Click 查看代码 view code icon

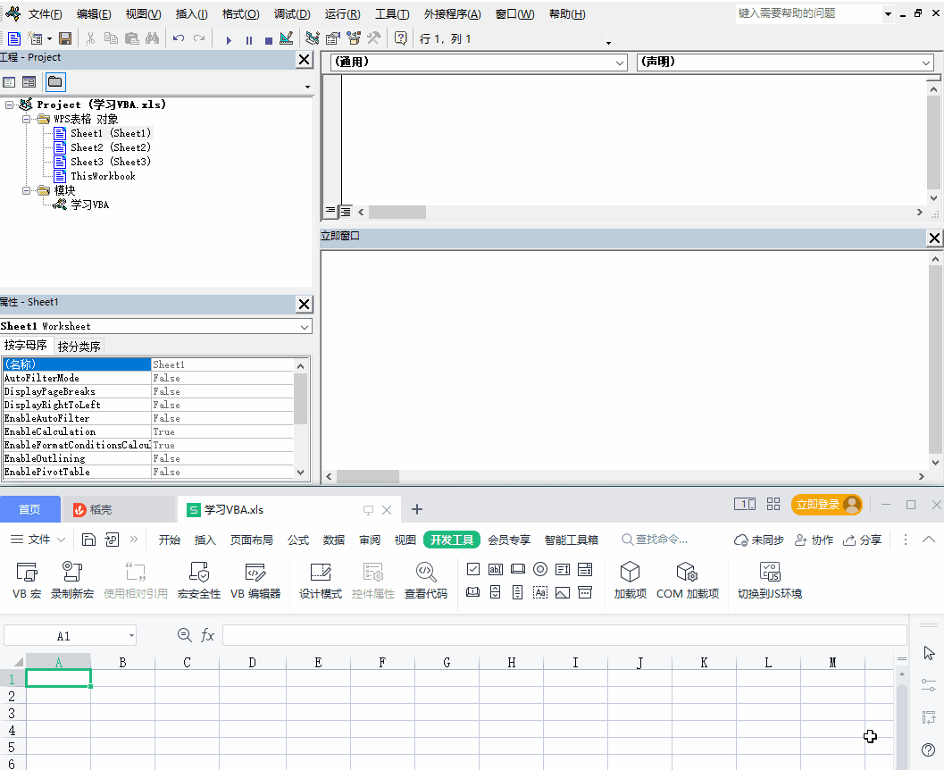[426, 581]
